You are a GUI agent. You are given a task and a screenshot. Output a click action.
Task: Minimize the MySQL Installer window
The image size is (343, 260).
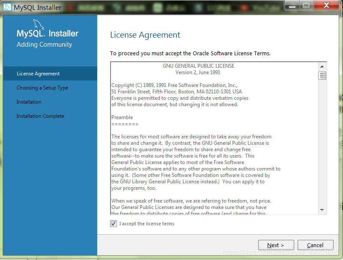tap(292, 5)
